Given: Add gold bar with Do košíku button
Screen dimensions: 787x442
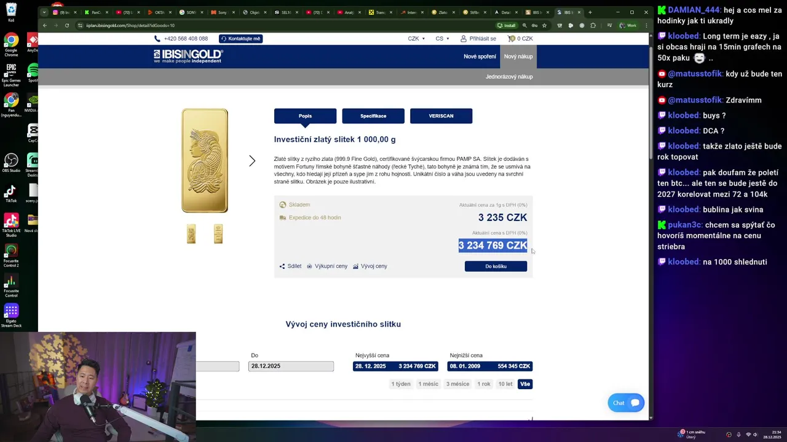Looking at the screenshot, I should pyautogui.click(x=496, y=266).
